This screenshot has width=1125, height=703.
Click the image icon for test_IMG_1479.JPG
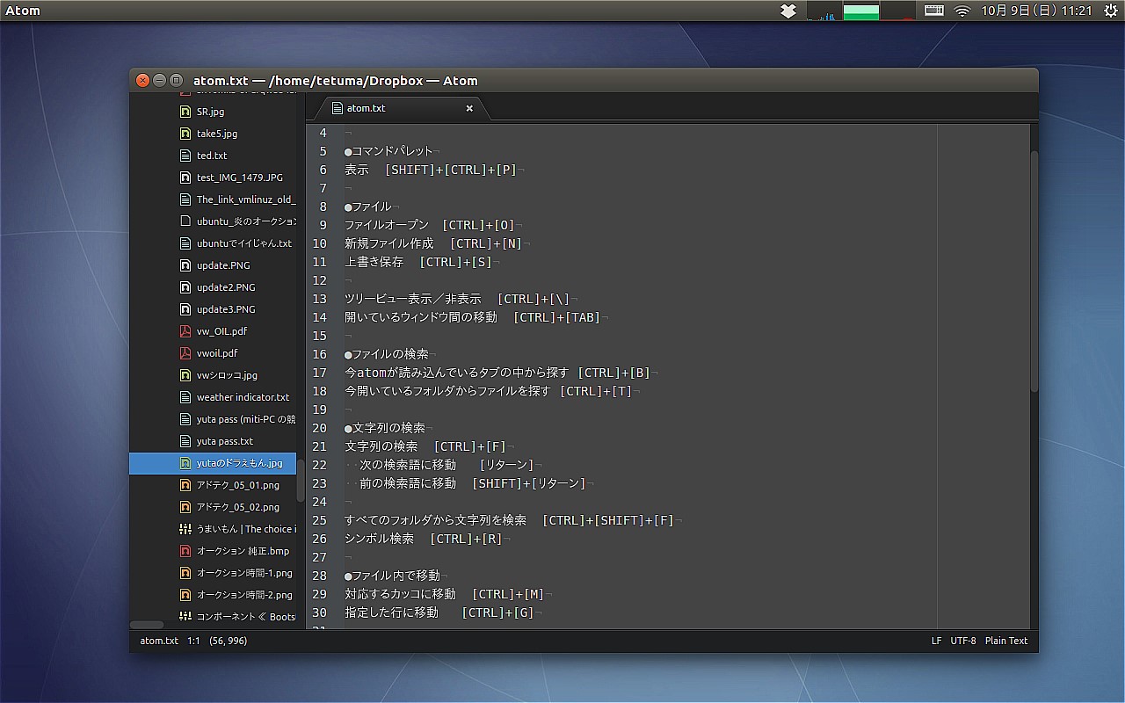[185, 178]
